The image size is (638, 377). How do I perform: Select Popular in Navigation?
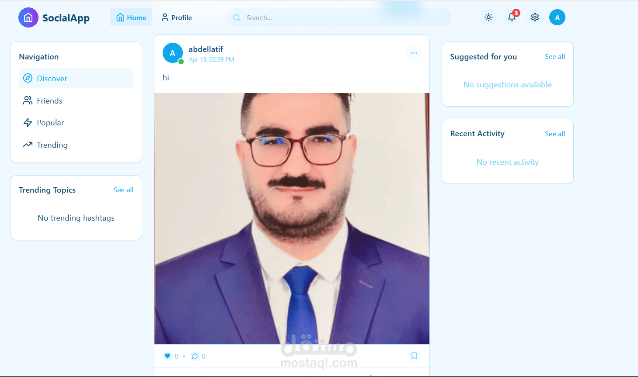tap(76, 123)
